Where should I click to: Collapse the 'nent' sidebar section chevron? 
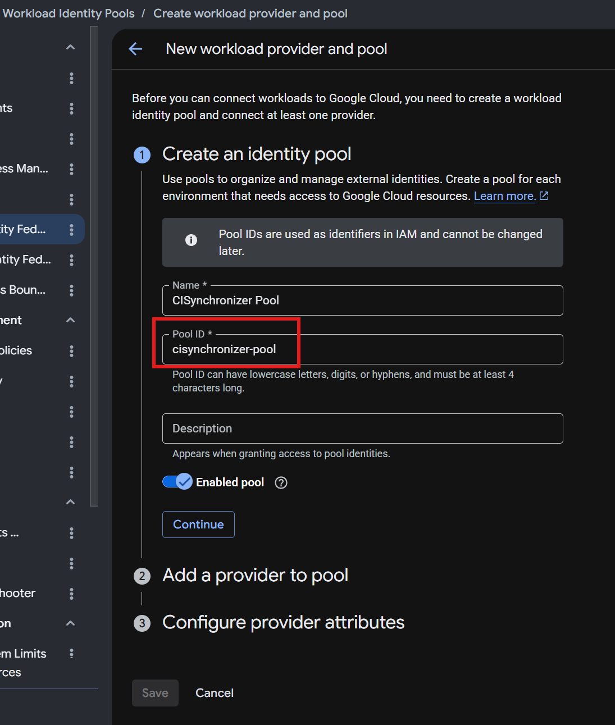coord(70,320)
